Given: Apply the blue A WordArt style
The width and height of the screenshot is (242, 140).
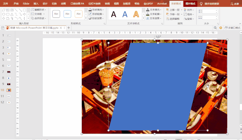Looking at the screenshot, I should click(125, 14).
